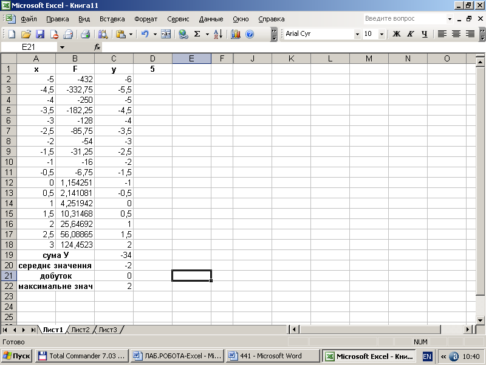The width and height of the screenshot is (486, 365).
Task: Open the Сервис menu
Action: 178,19
